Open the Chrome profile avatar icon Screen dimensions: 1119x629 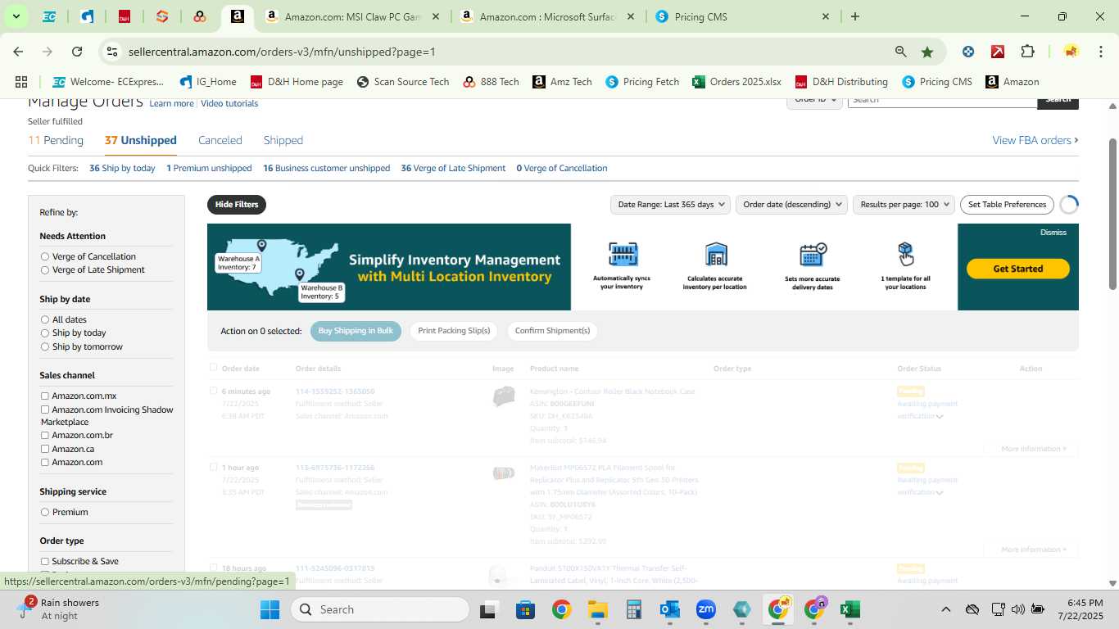(x=1071, y=52)
